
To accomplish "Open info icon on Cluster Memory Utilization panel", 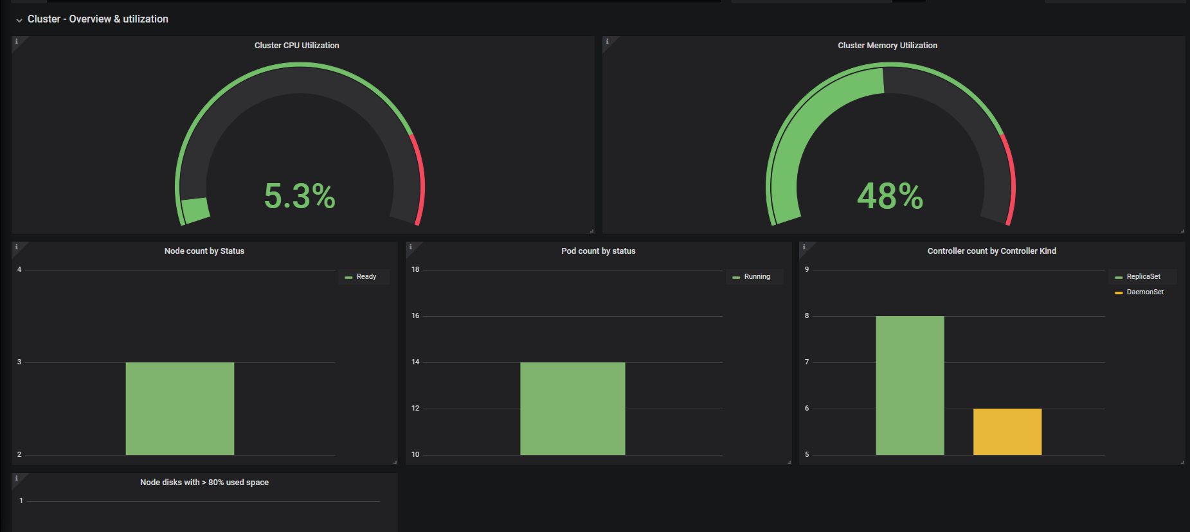I will point(608,41).
